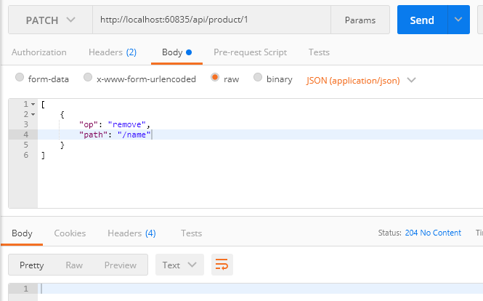Open the Text format dropdown in response

click(179, 265)
